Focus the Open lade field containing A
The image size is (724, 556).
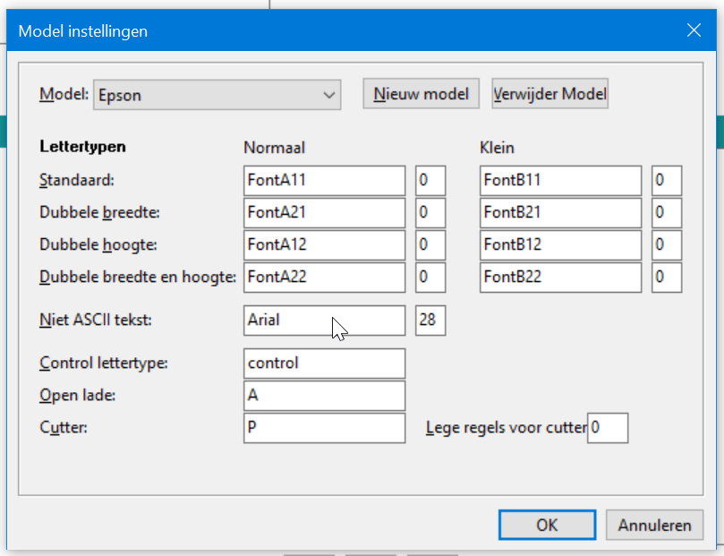click(x=325, y=396)
